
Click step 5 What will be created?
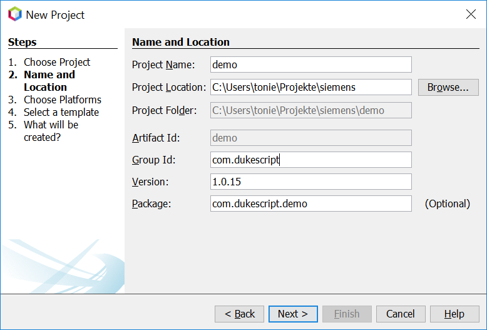click(51, 131)
